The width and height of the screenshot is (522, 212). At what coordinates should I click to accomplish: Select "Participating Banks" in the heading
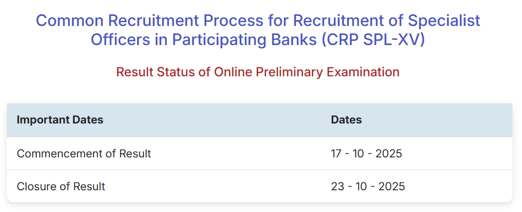(x=242, y=40)
